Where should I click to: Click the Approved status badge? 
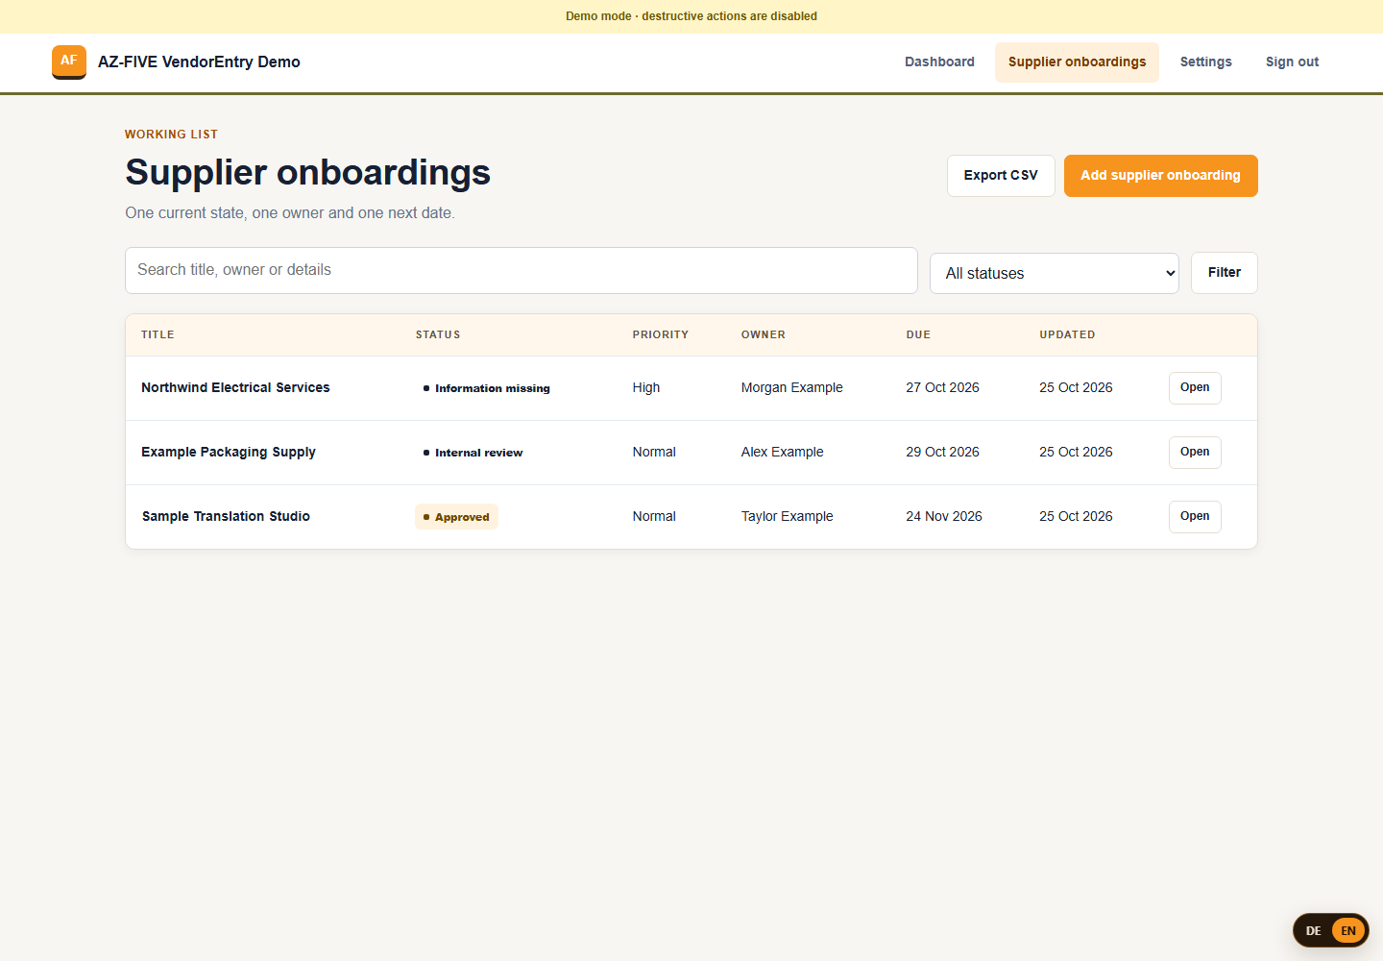[456, 517]
